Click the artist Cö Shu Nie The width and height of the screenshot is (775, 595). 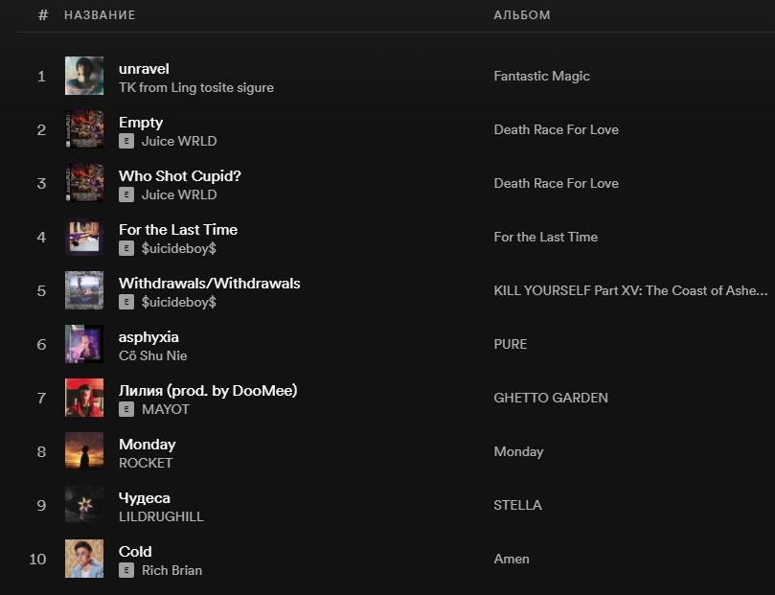[x=152, y=355]
